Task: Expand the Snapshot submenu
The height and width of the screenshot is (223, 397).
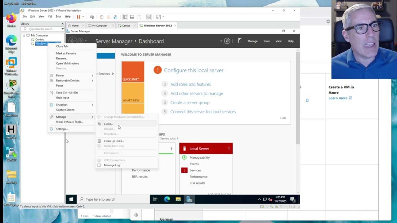Action: (72, 105)
